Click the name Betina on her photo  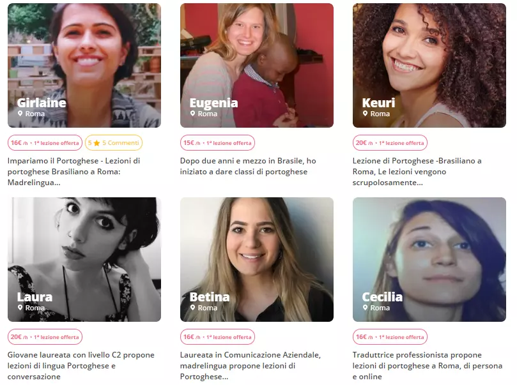tap(209, 297)
